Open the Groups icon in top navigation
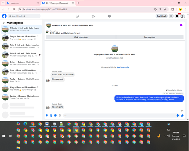This screenshot has height=151, width=189. [110, 16]
